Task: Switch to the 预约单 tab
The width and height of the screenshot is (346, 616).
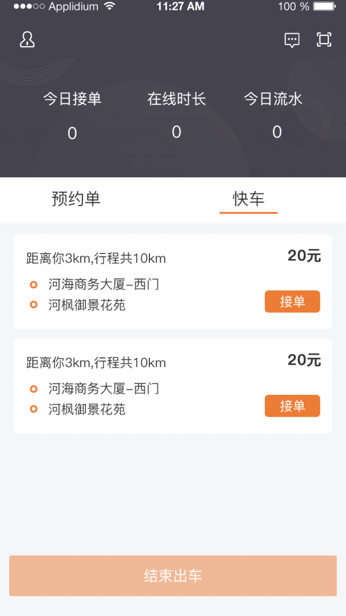Action: pyautogui.click(x=76, y=199)
